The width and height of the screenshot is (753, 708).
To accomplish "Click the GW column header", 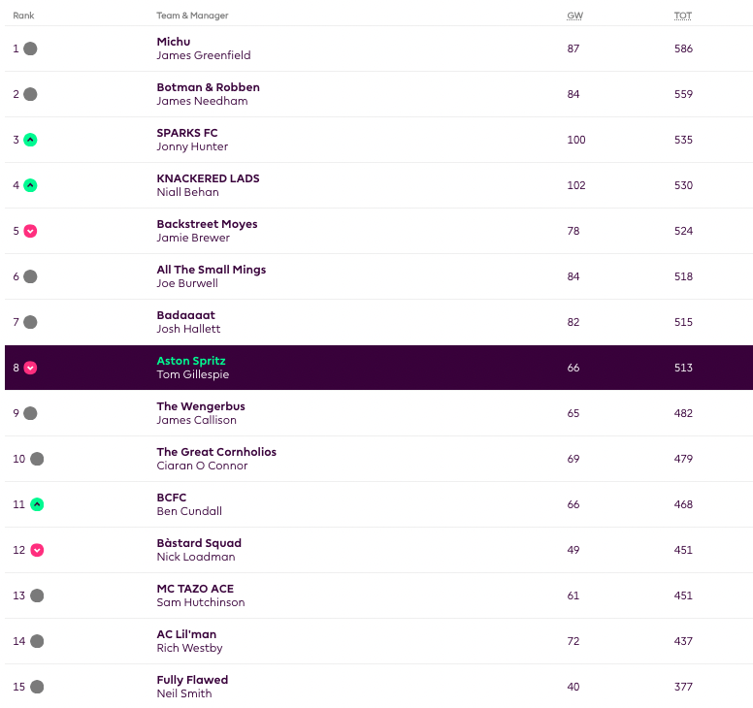I will (x=574, y=16).
